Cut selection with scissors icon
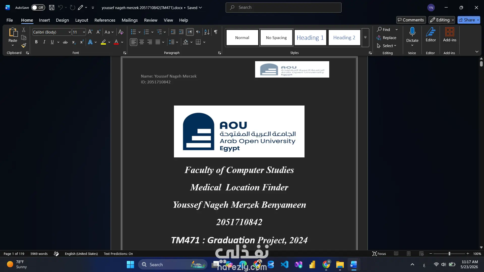This screenshot has width=484, height=272. pyautogui.click(x=24, y=30)
